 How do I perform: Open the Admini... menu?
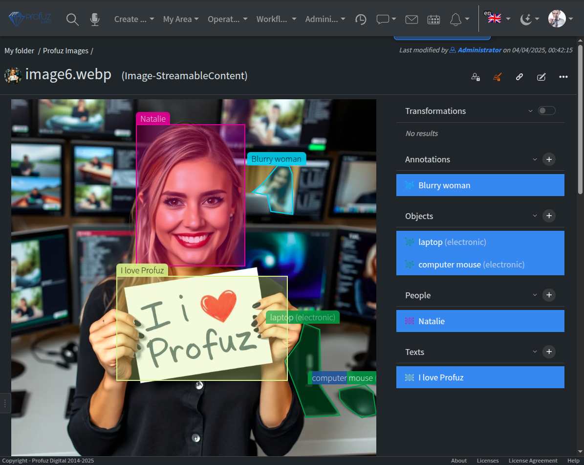pyautogui.click(x=325, y=19)
